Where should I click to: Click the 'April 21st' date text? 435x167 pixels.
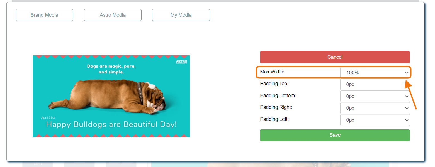[48, 118]
